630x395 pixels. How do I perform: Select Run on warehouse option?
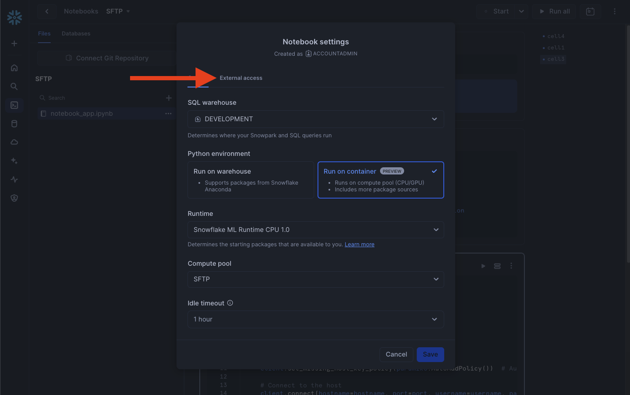pos(250,180)
